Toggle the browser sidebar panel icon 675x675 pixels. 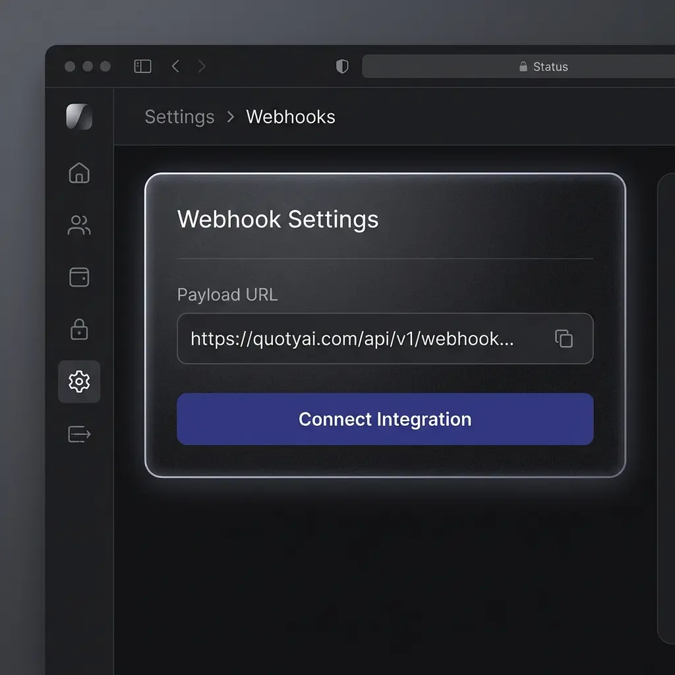click(142, 67)
